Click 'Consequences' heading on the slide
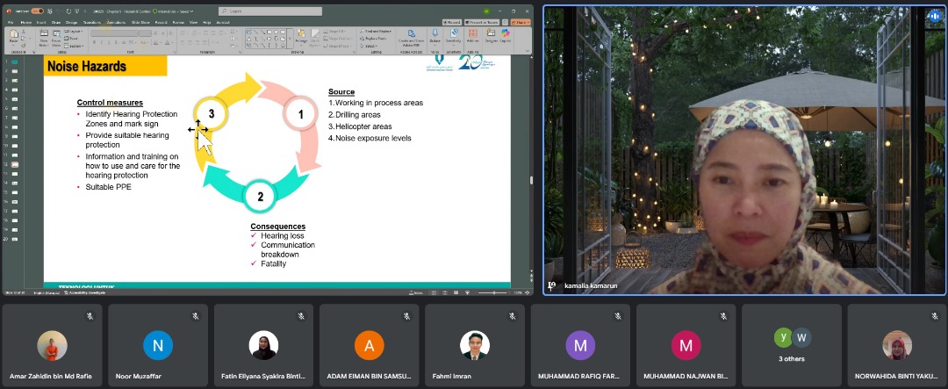 [278, 227]
